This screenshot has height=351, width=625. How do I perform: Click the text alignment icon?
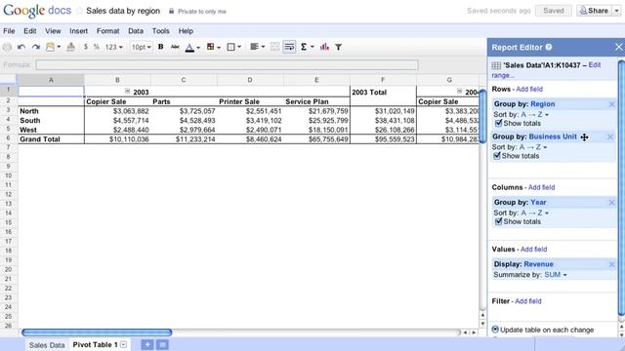coord(254,47)
